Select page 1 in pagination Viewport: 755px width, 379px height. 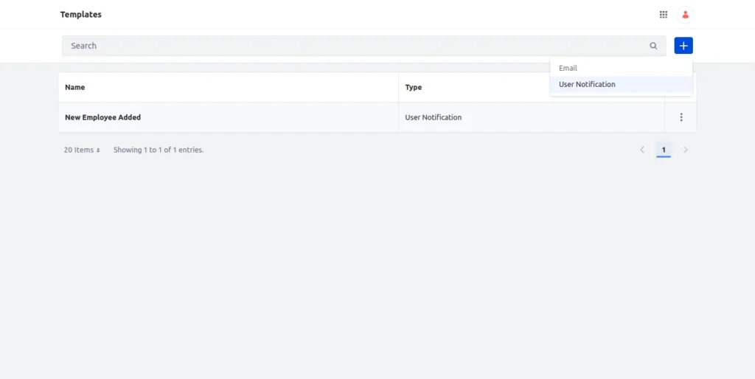[x=664, y=150]
